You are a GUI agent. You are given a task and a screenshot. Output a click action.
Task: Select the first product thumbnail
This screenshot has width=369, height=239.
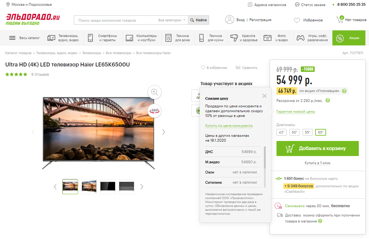pyautogui.click(x=70, y=186)
